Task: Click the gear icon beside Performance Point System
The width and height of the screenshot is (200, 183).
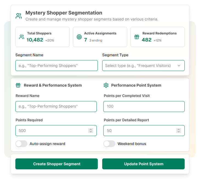Action: coord(106,85)
